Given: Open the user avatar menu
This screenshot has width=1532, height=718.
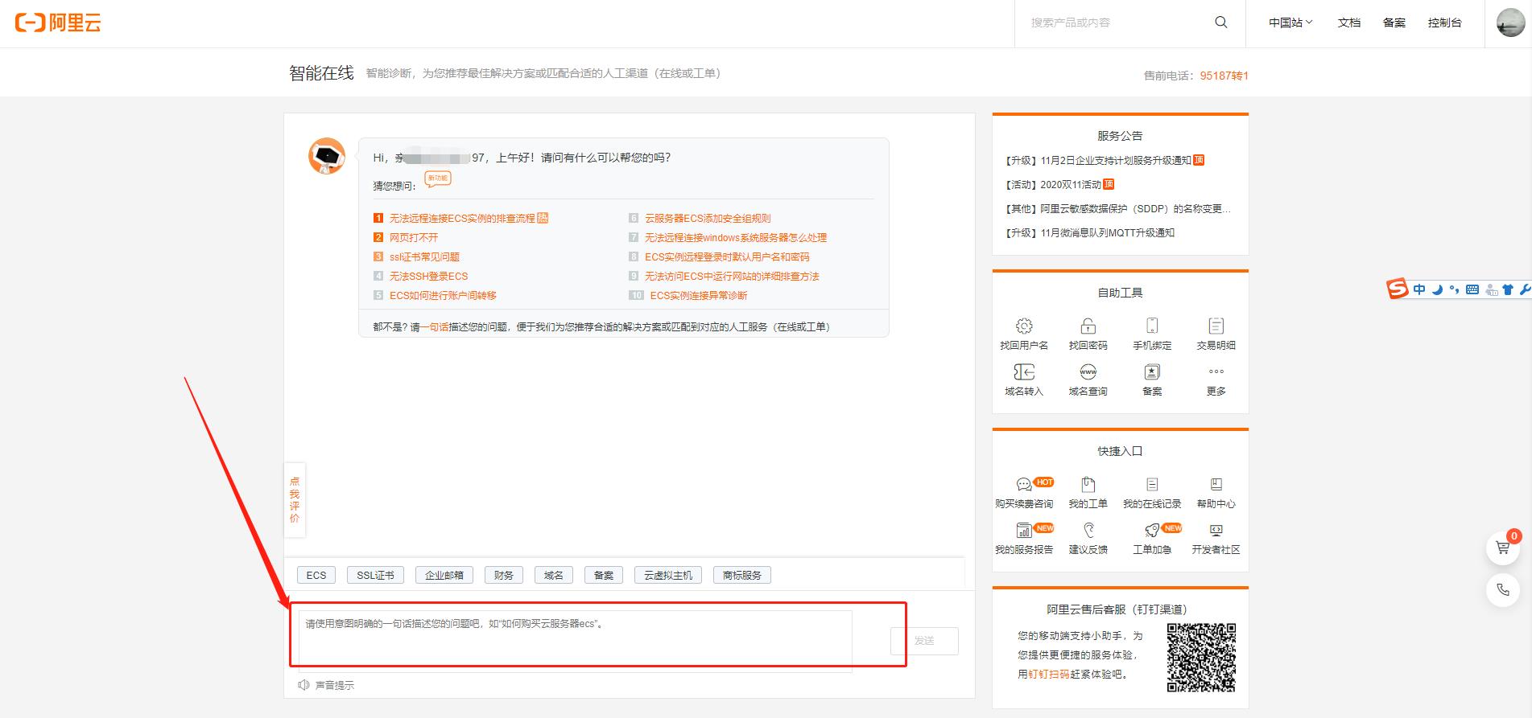Looking at the screenshot, I should pyautogui.click(x=1509, y=23).
